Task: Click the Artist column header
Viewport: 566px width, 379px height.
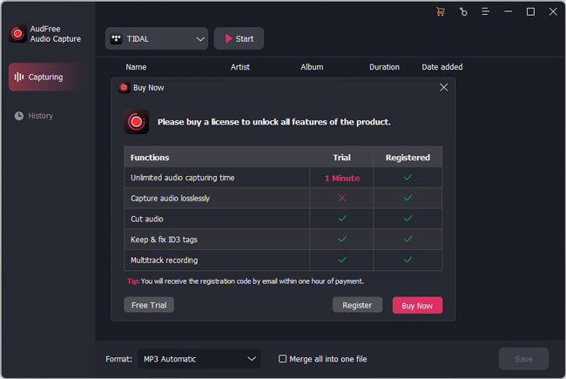Action: (240, 67)
